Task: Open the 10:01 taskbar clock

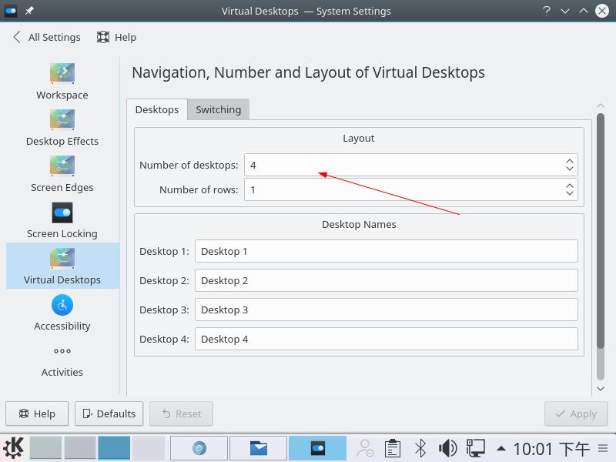Action: point(551,449)
